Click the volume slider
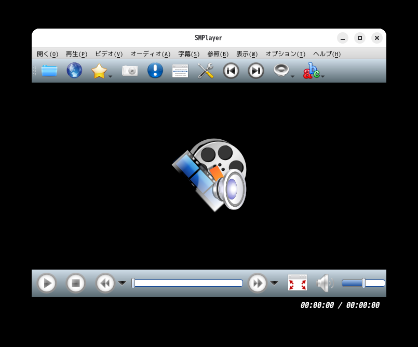 coord(363,283)
